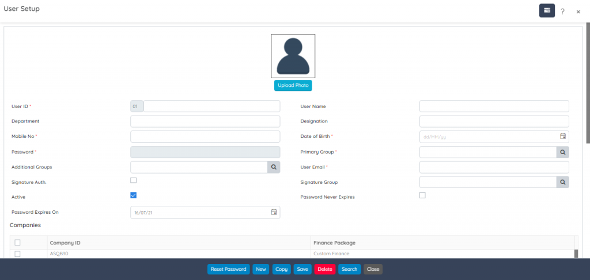Click the Primary Group search icon

click(x=562, y=152)
